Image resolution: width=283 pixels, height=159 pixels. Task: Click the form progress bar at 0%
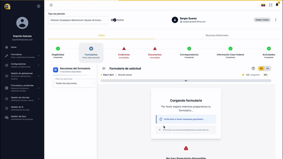(186, 81)
